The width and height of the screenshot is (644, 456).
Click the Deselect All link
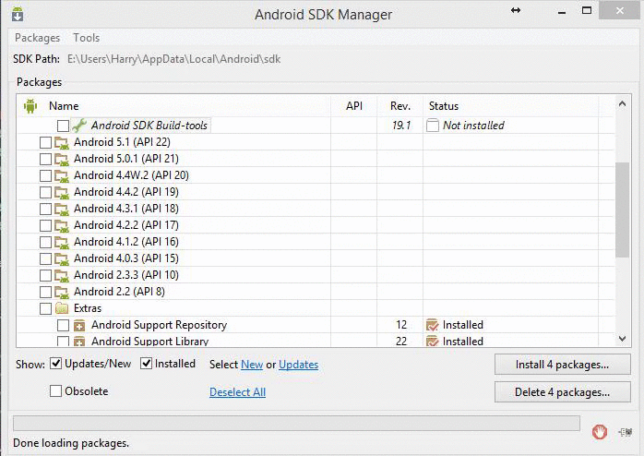(237, 392)
